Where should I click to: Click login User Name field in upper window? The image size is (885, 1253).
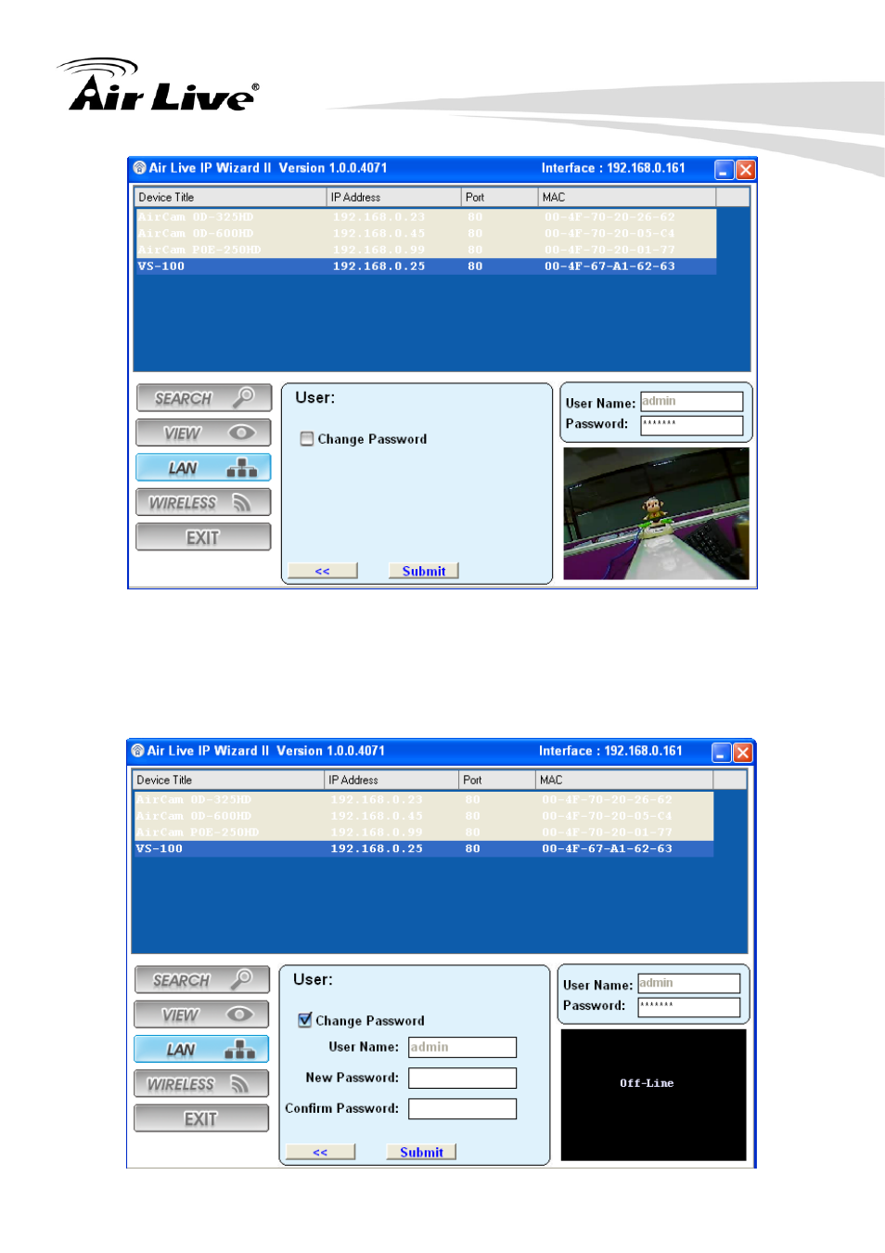click(692, 402)
